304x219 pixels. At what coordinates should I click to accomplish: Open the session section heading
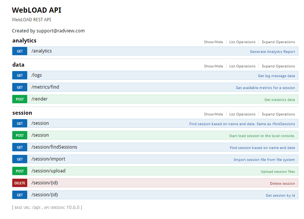pyautogui.click(x=22, y=113)
